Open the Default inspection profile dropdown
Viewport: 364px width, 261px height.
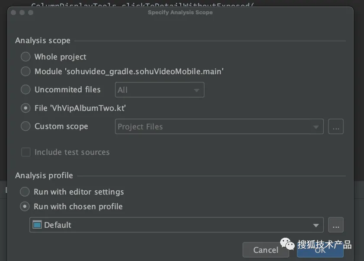click(176, 225)
